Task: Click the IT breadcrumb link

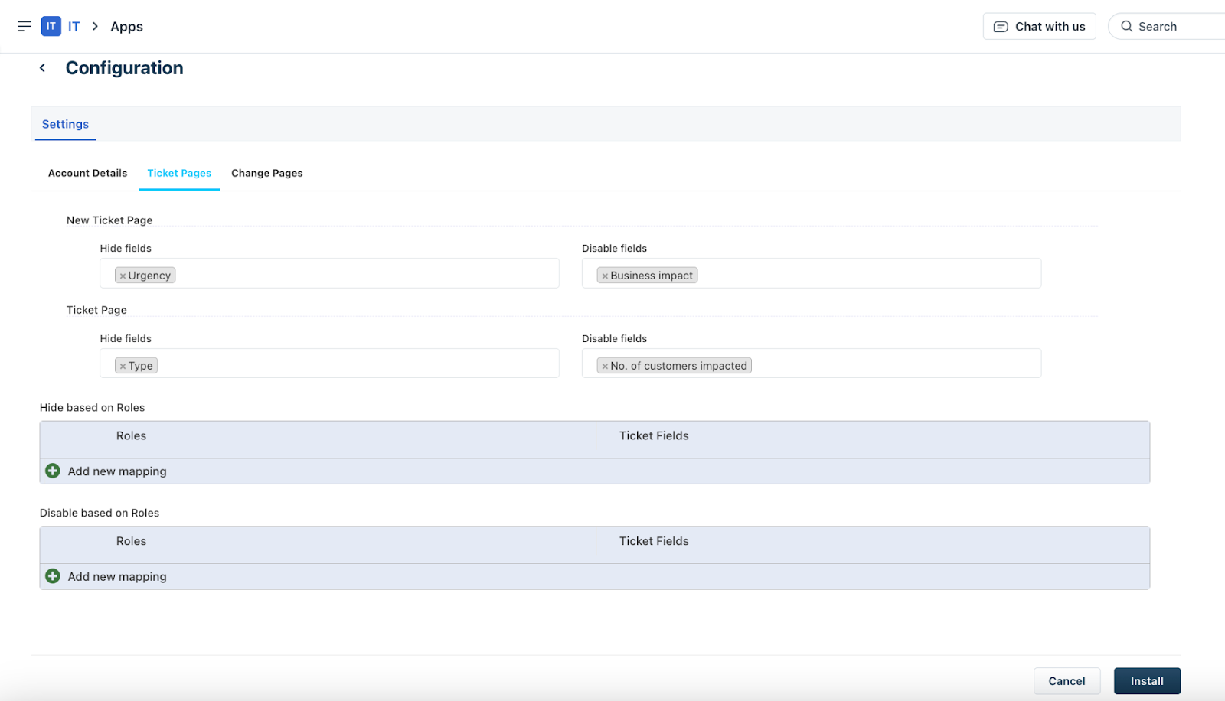Action: point(73,26)
